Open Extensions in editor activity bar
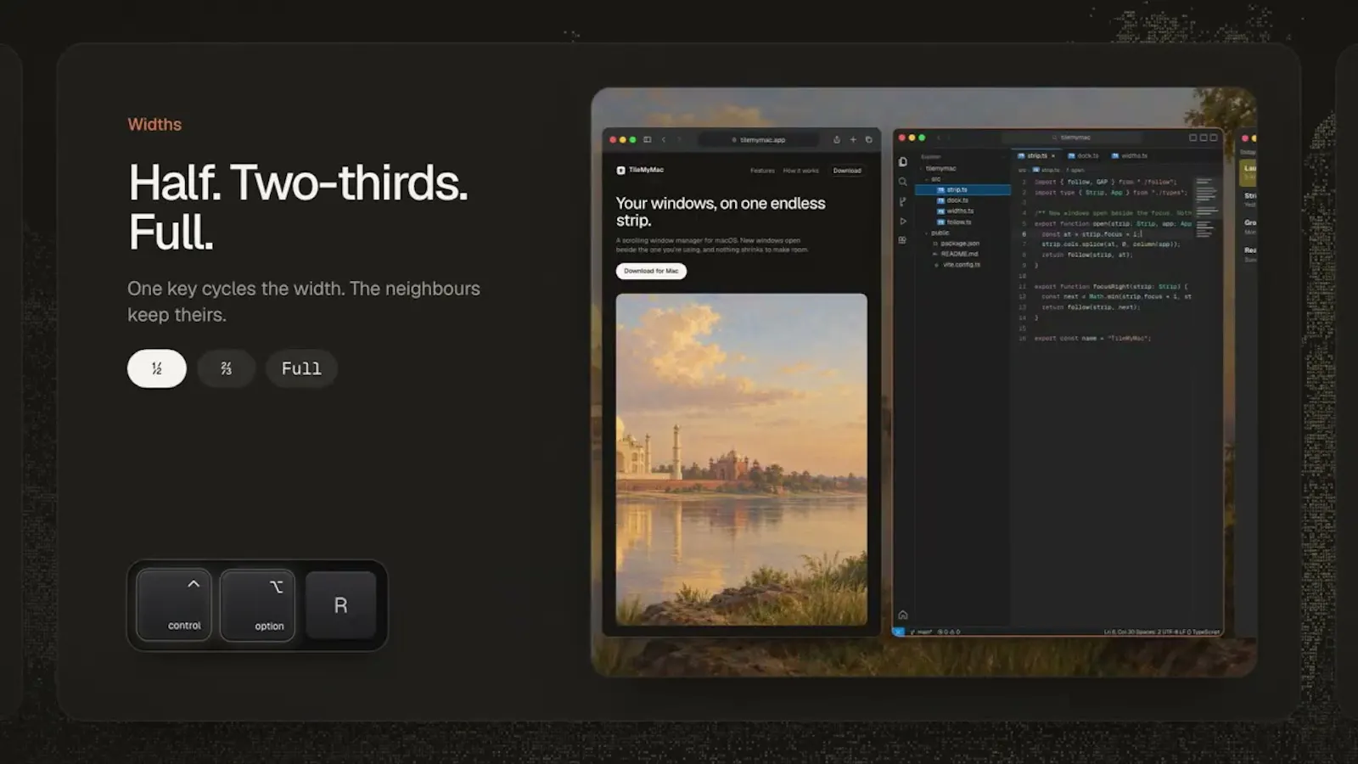This screenshot has width=1358, height=764. point(903,240)
